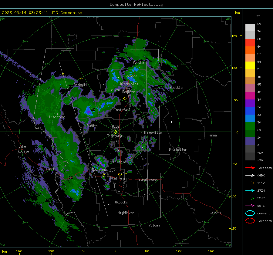Screen dimensions: 273x255
Task: Click the bright green 20-30 dBZ legend band
Action: click(x=250, y=126)
